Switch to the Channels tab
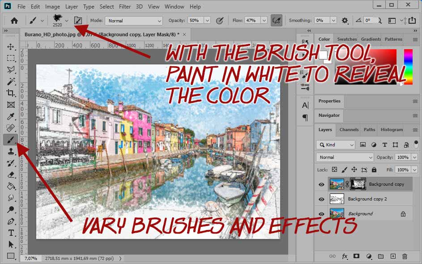 (x=349, y=130)
